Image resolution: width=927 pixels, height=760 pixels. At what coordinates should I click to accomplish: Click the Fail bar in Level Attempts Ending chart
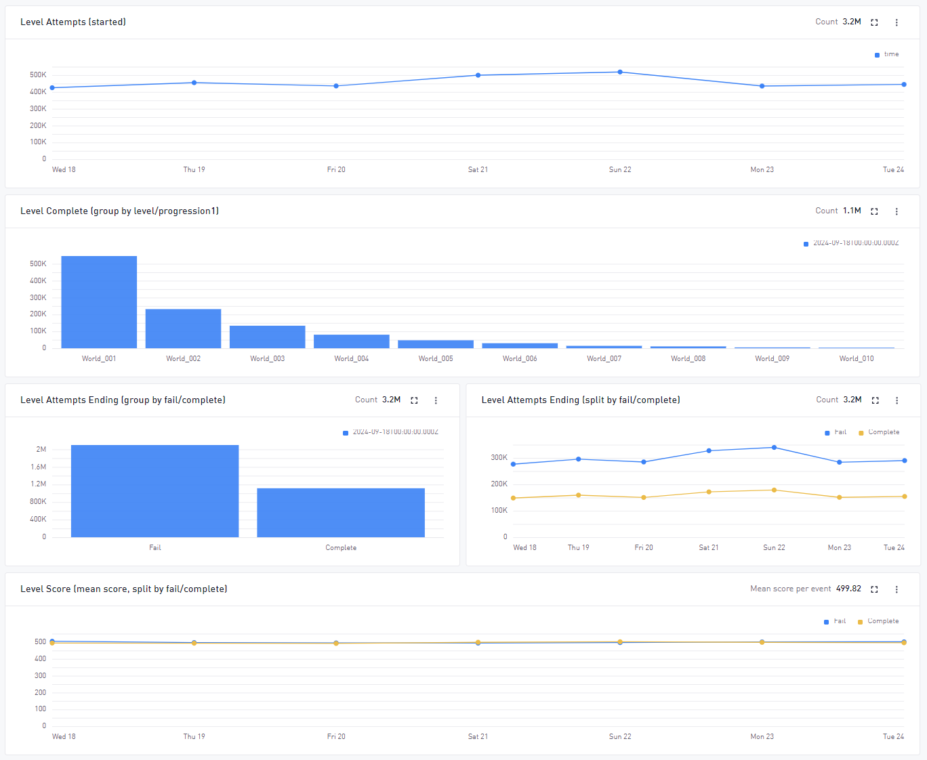point(155,491)
